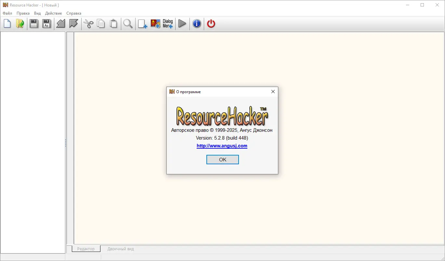This screenshot has height=261, width=445.
Task: Open the Действие menu
Action: point(54,13)
